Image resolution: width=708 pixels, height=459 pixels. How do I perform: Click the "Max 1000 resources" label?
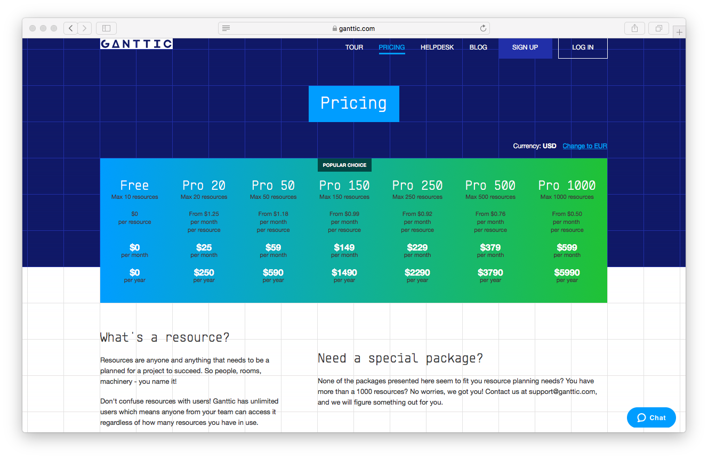click(x=567, y=197)
